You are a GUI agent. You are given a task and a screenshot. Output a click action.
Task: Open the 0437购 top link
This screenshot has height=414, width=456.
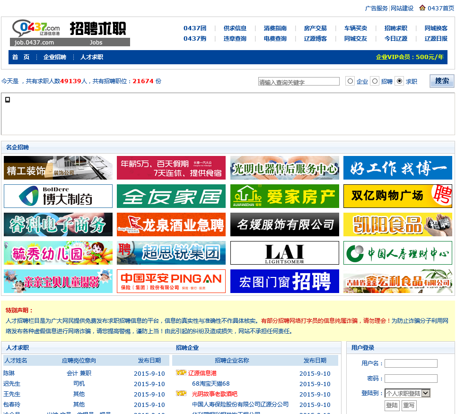(x=195, y=38)
